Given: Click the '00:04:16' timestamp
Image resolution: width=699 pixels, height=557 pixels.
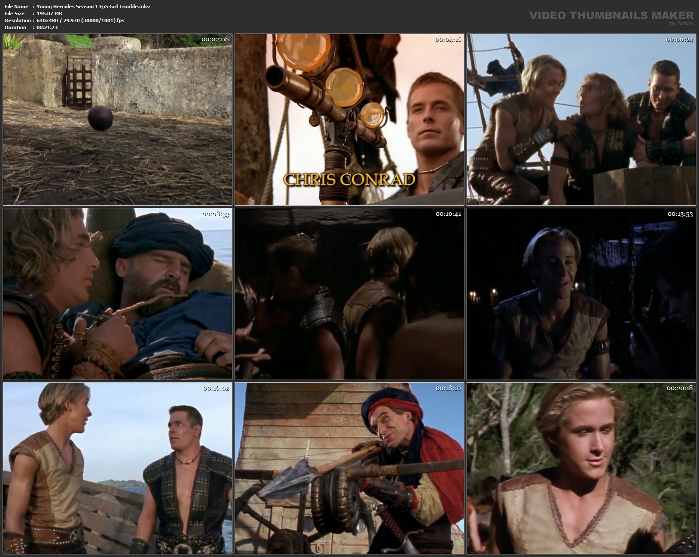Looking at the screenshot, I should 448,40.
